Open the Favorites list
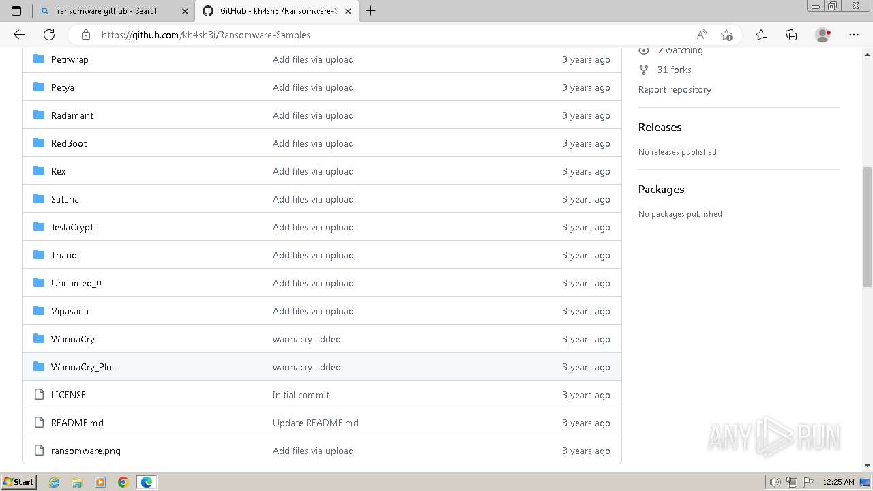 (x=761, y=35)
